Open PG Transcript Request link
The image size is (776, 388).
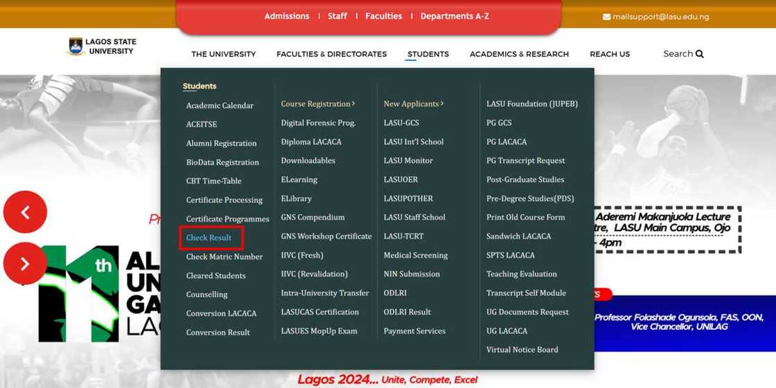[525, 160]
